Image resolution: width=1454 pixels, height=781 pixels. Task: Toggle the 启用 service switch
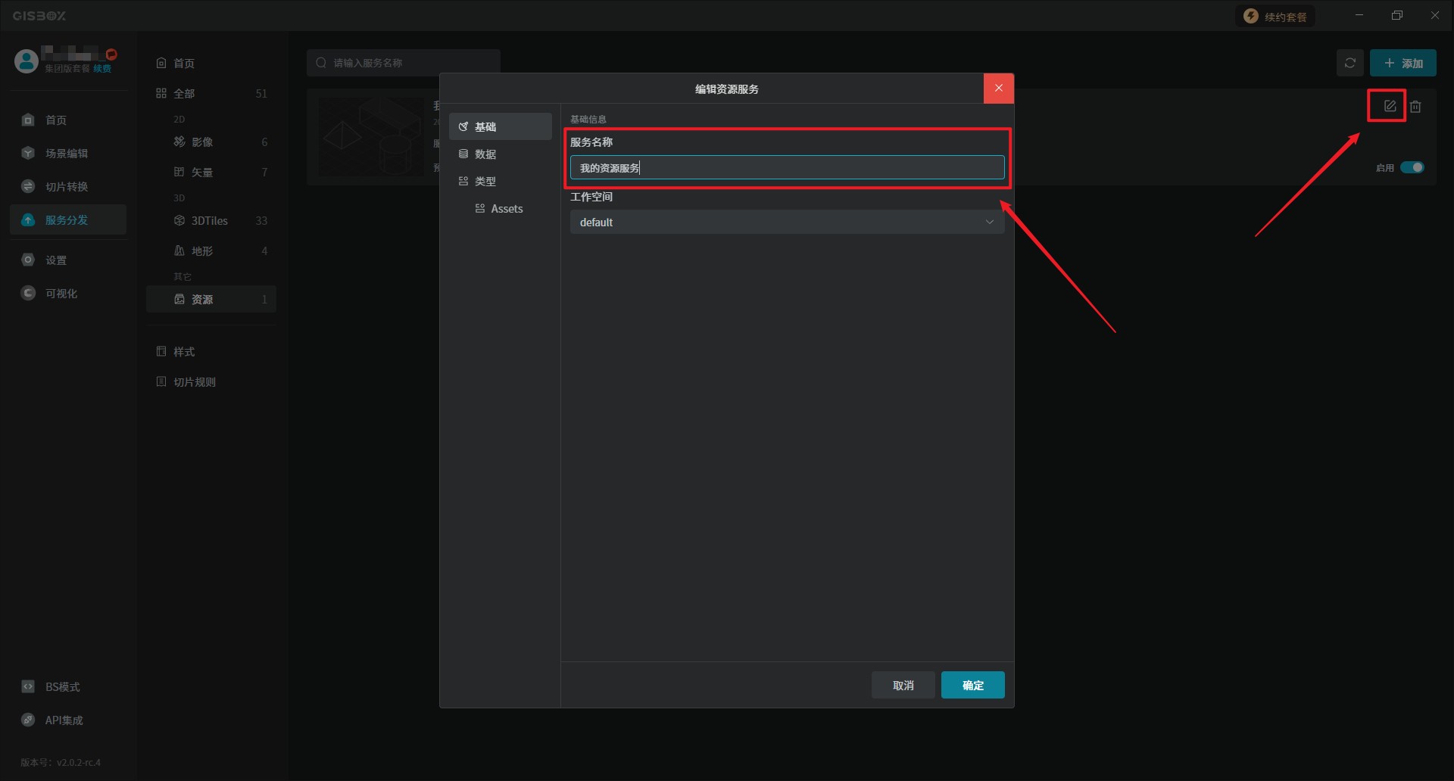point(1412,167)
